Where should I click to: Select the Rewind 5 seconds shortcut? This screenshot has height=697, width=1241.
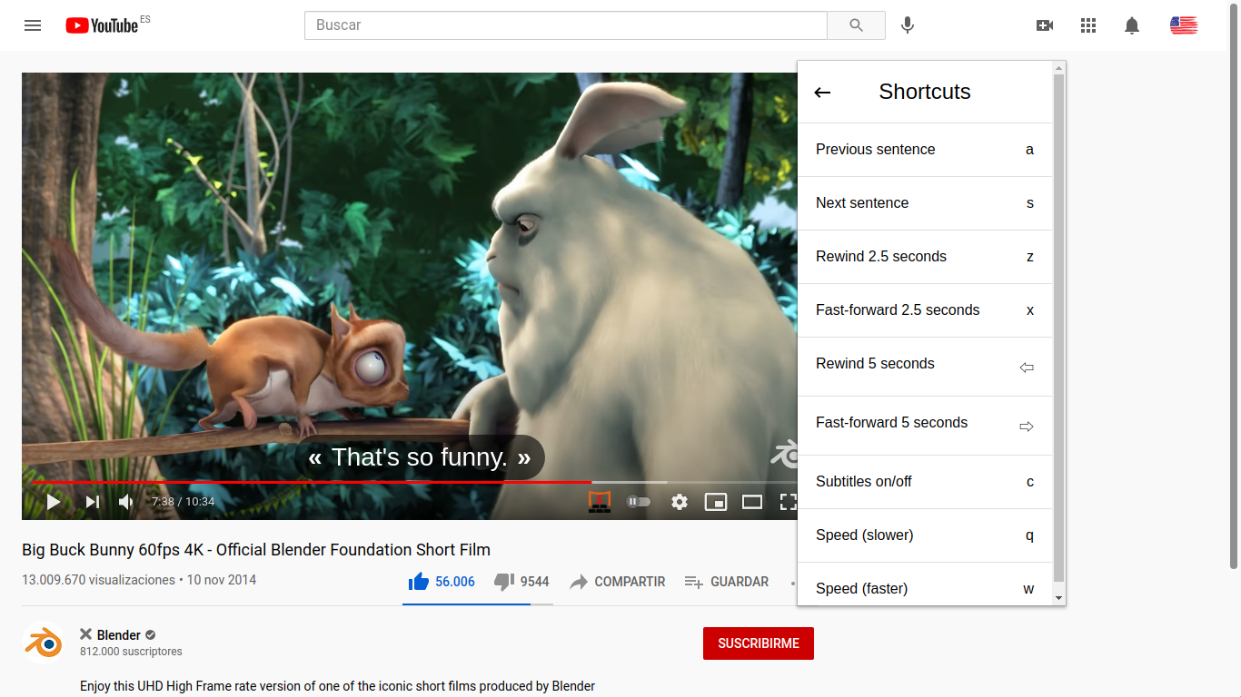click(925, 367)
